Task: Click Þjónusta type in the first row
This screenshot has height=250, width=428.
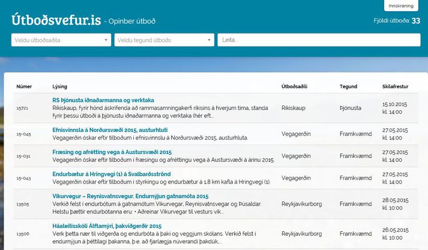Action: point(352,108)
